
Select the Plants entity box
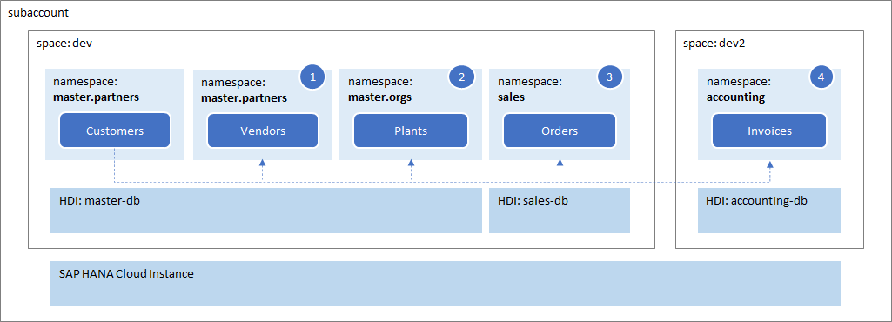point(411,131)
